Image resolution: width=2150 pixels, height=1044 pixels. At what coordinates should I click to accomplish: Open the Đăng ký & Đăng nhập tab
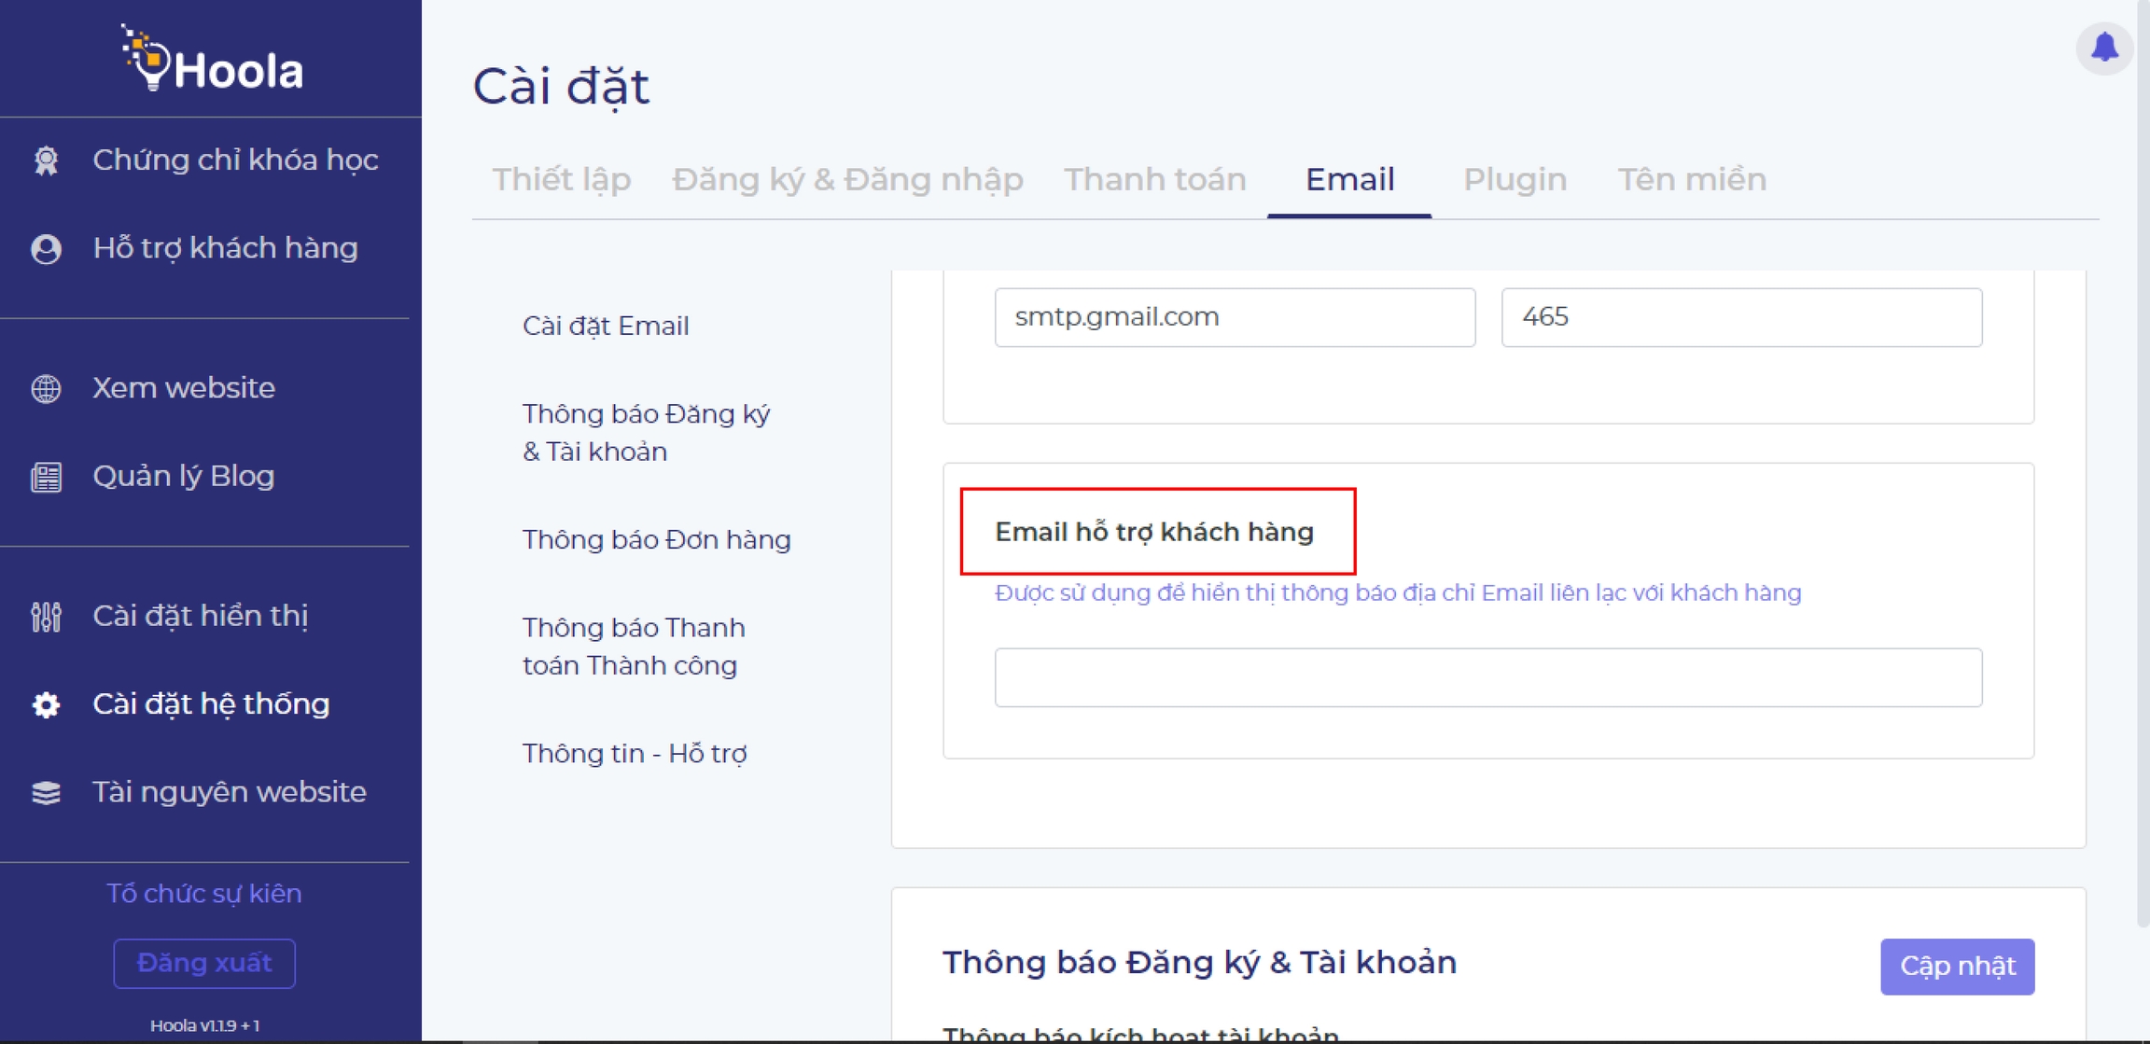[846, 179]
